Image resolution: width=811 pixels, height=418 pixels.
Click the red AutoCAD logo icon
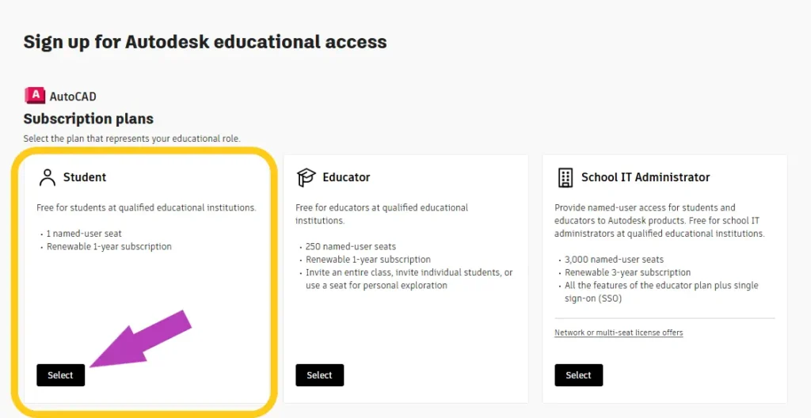coord(35,96)
